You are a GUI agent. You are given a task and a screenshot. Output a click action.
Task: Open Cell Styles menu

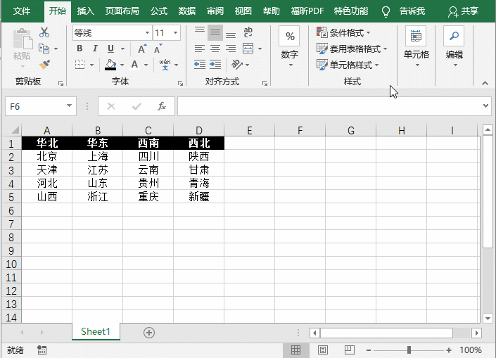coord(348,65)
